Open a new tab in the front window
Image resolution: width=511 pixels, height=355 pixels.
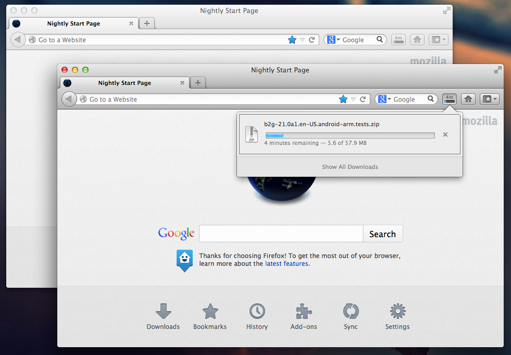198,83
